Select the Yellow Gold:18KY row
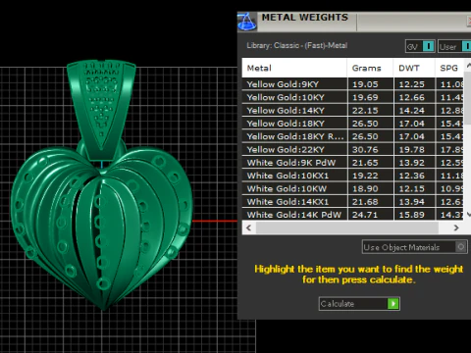The height and width of the screenshot is (353, 471). (352, 124)
